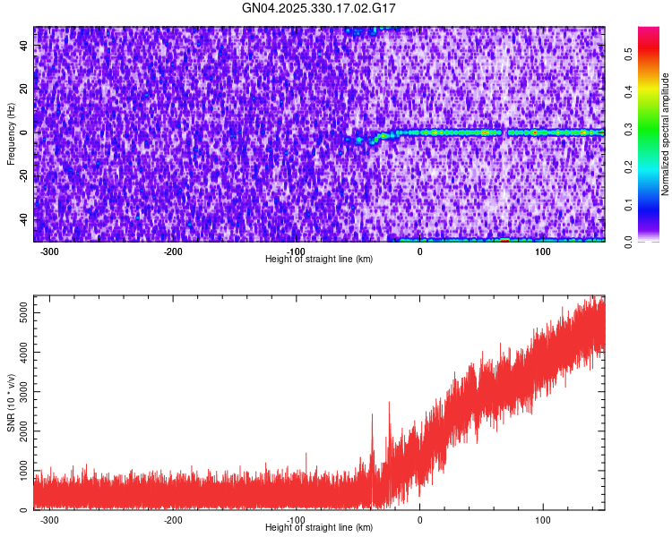
Task: Select the Normalized spectral amplitude colorbar label
Action: 666,134
